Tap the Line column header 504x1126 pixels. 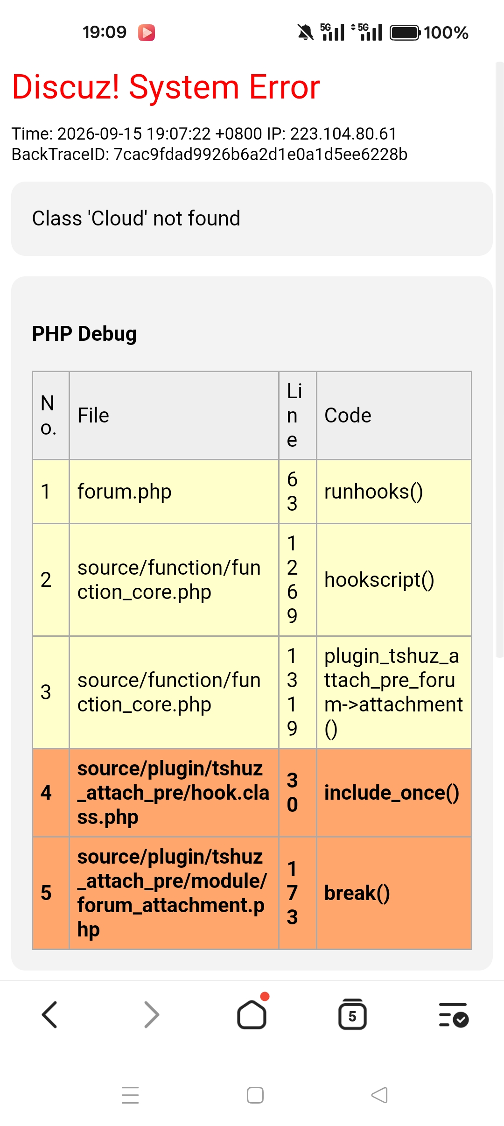(x=298, y=415)
